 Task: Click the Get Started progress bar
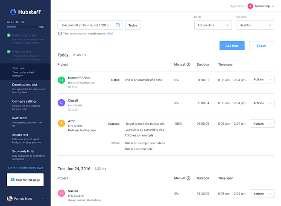22,27
